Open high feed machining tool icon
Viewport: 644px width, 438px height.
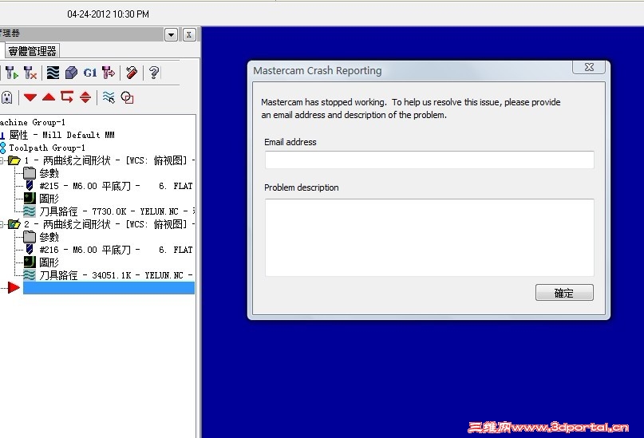click(x=109, y=73)
